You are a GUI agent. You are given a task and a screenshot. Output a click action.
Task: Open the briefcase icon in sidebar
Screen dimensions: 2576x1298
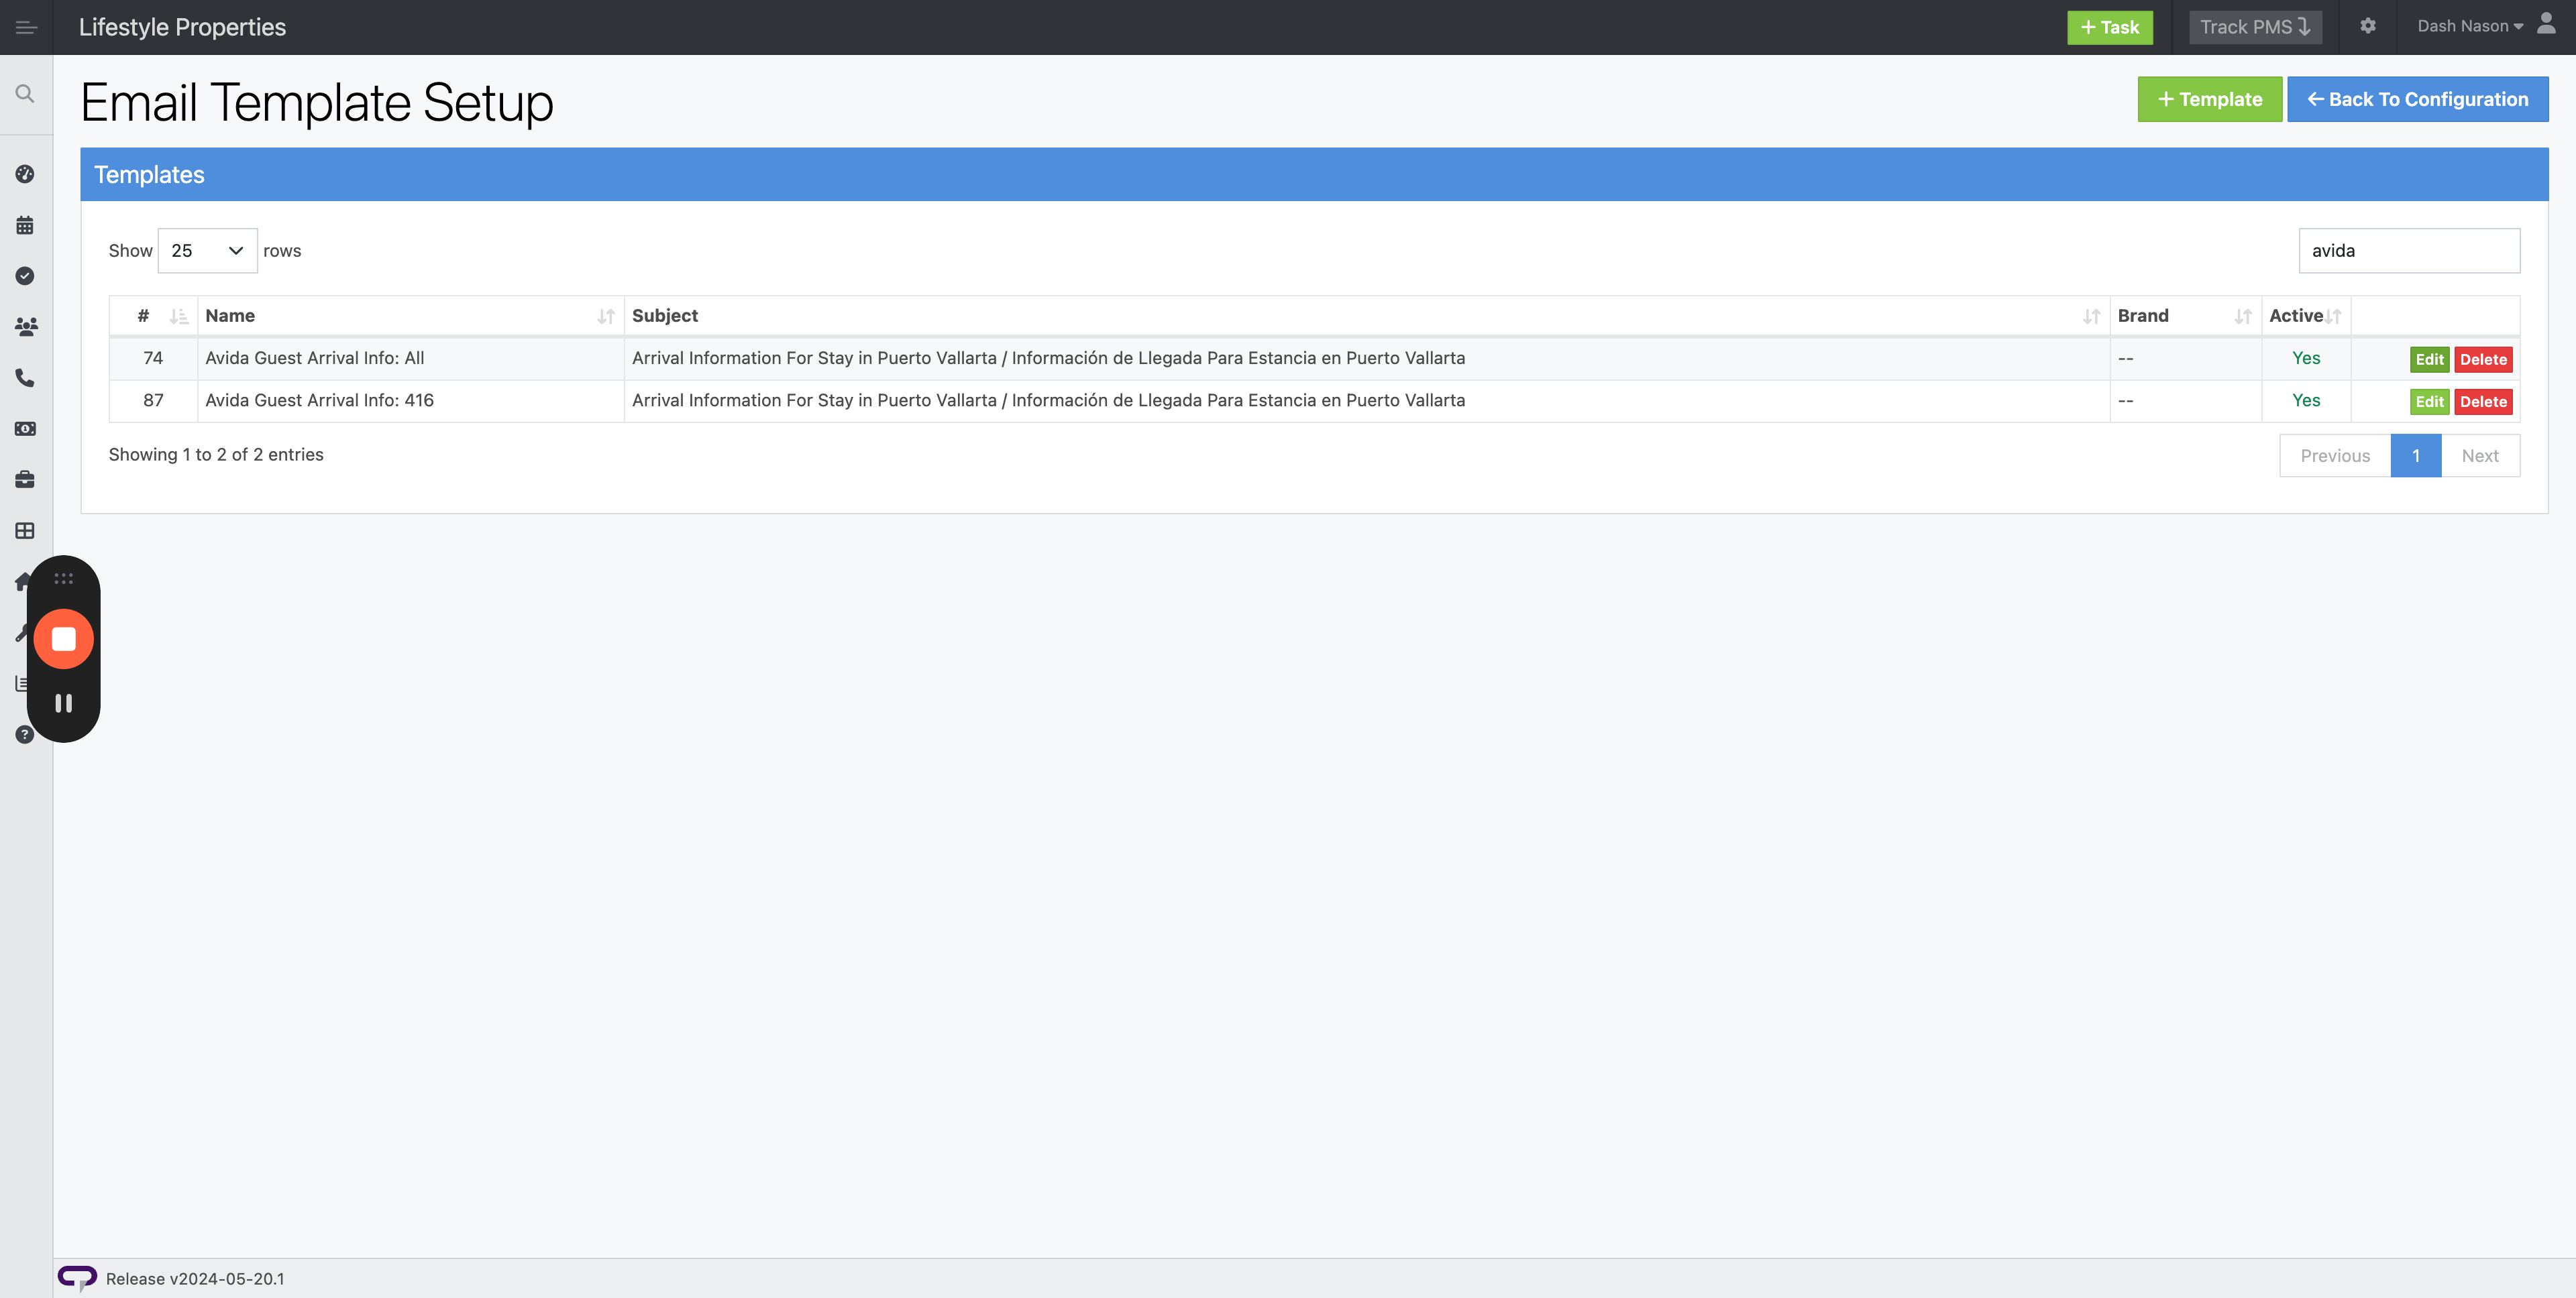coord(25,479)
